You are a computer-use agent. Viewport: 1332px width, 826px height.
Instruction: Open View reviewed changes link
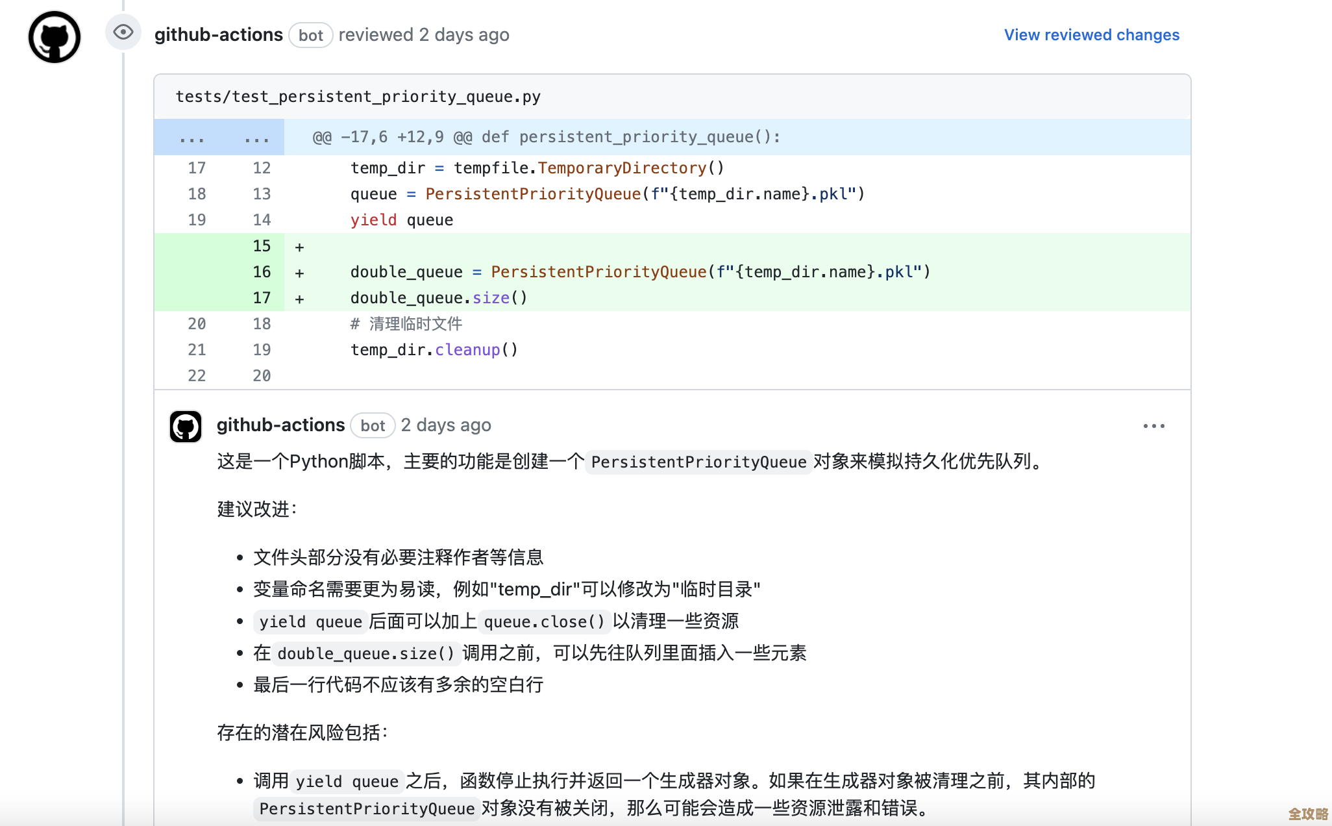(x=1091, y=35)
